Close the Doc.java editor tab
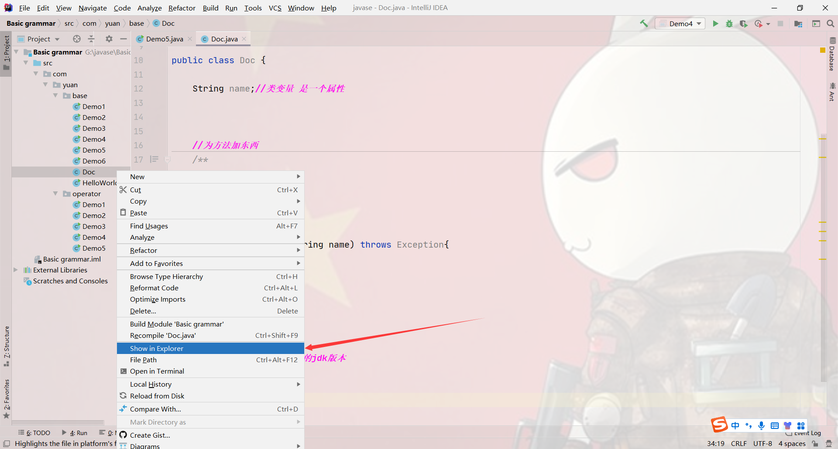This screenshot has height=449, width=838. [x=244, y=39]
